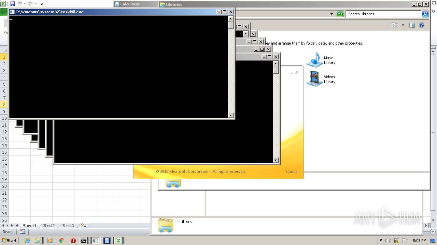Image resolution: width=437 pixels, height=245 pixels.
Task: Click the green Refresh button in Libraries
Action: [340, 14]
